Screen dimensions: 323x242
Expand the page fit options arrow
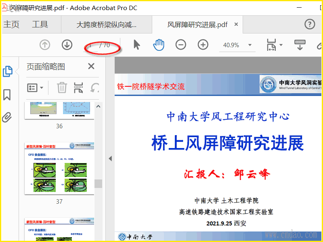click(x=281, y=45)
